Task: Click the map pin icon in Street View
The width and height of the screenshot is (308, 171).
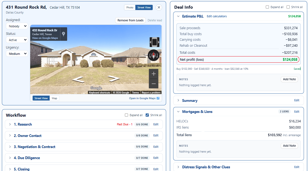Action: click(63, 34)
